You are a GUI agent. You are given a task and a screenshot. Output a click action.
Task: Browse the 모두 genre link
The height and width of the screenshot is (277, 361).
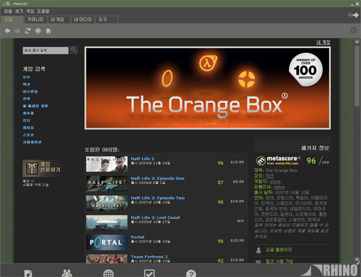coord(26,77)
